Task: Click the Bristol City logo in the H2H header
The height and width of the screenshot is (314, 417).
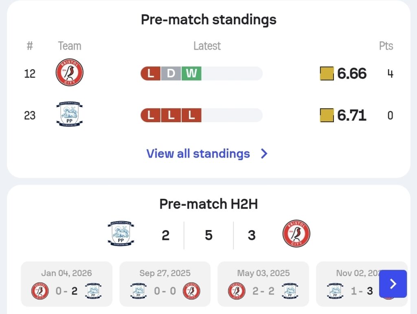Action: (x=296, y=233)
